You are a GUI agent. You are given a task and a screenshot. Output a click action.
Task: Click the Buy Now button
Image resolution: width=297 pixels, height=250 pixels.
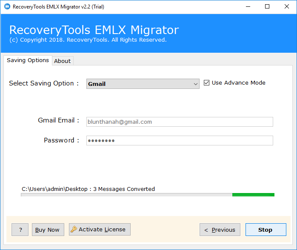[48, 230]
